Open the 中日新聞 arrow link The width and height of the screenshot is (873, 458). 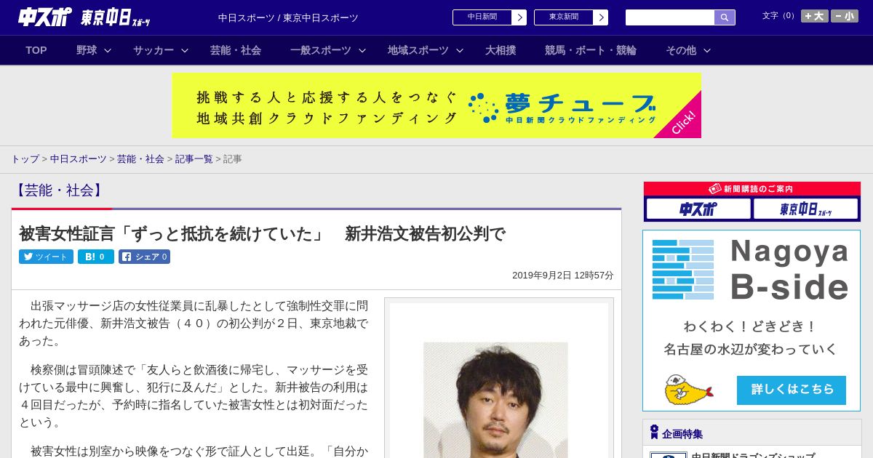[x=519, y=17]
